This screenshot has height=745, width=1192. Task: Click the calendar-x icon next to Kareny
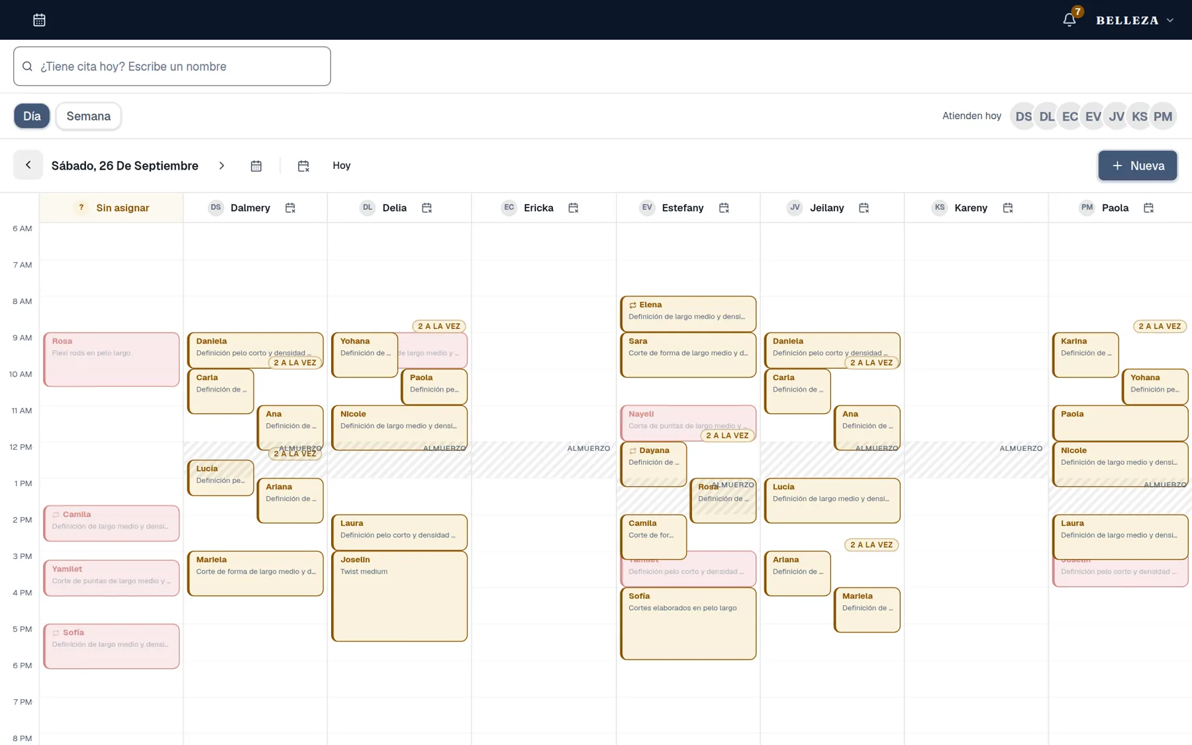(x=1008, y=208)
